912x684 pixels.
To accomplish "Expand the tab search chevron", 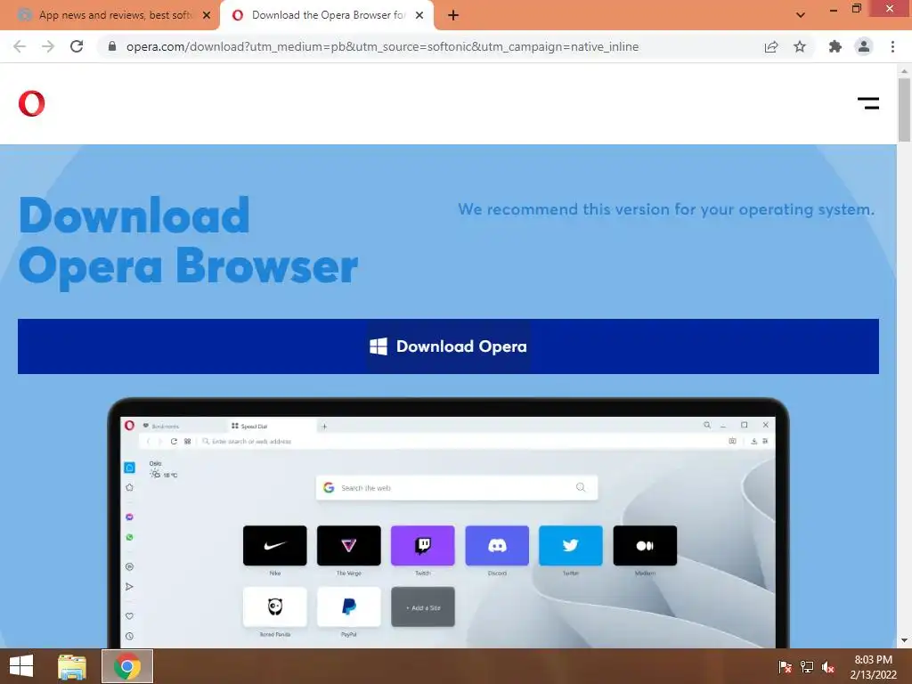I will coord(801,15).
